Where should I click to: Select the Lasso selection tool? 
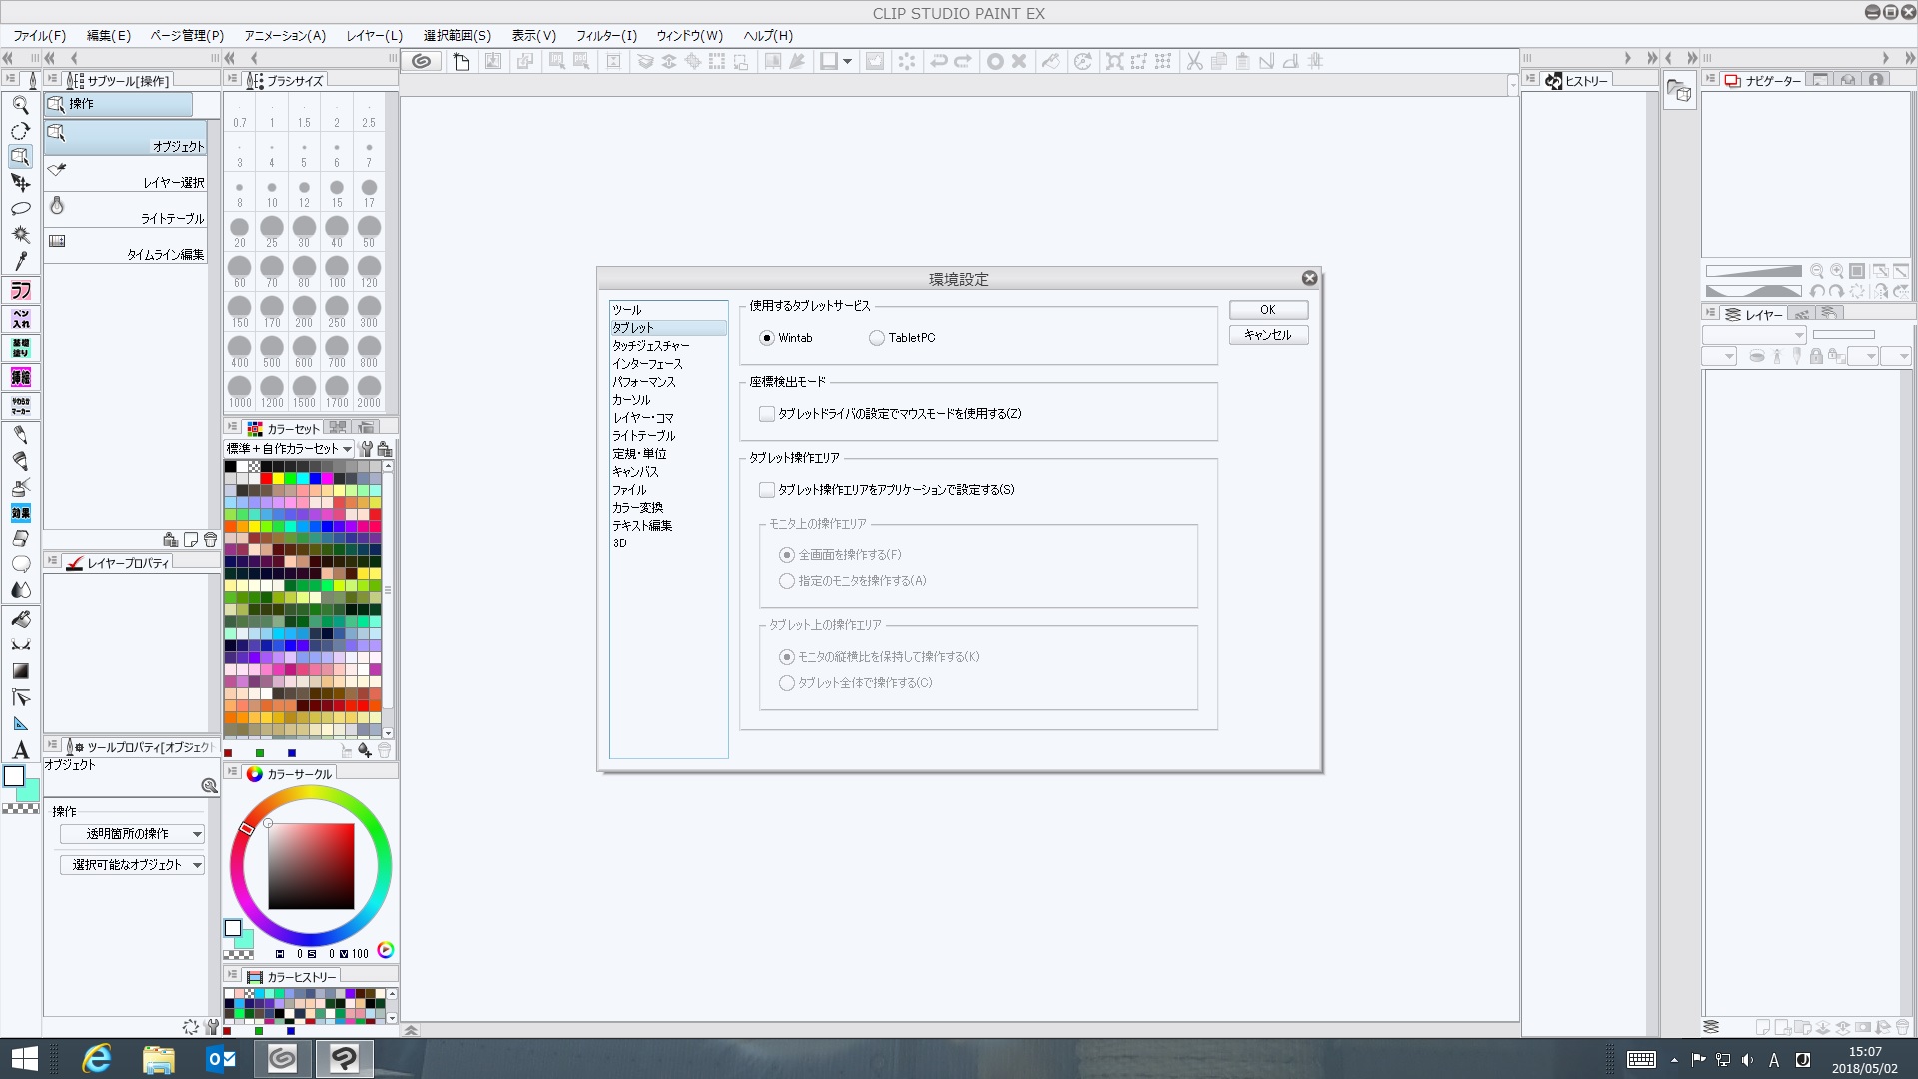[x=20, y=209]
